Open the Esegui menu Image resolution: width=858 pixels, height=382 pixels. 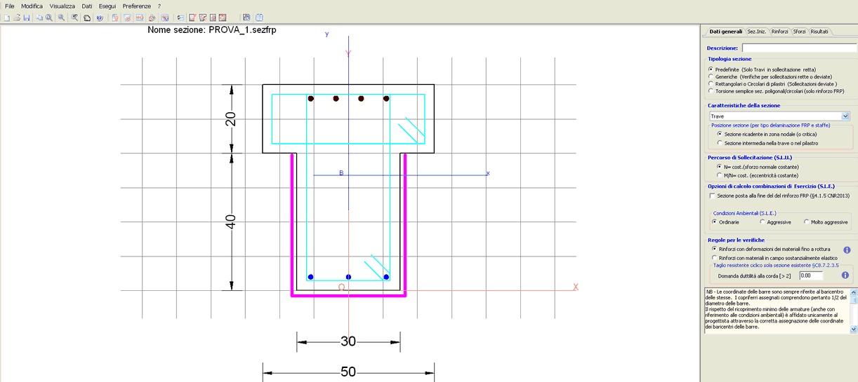[107, 6]
